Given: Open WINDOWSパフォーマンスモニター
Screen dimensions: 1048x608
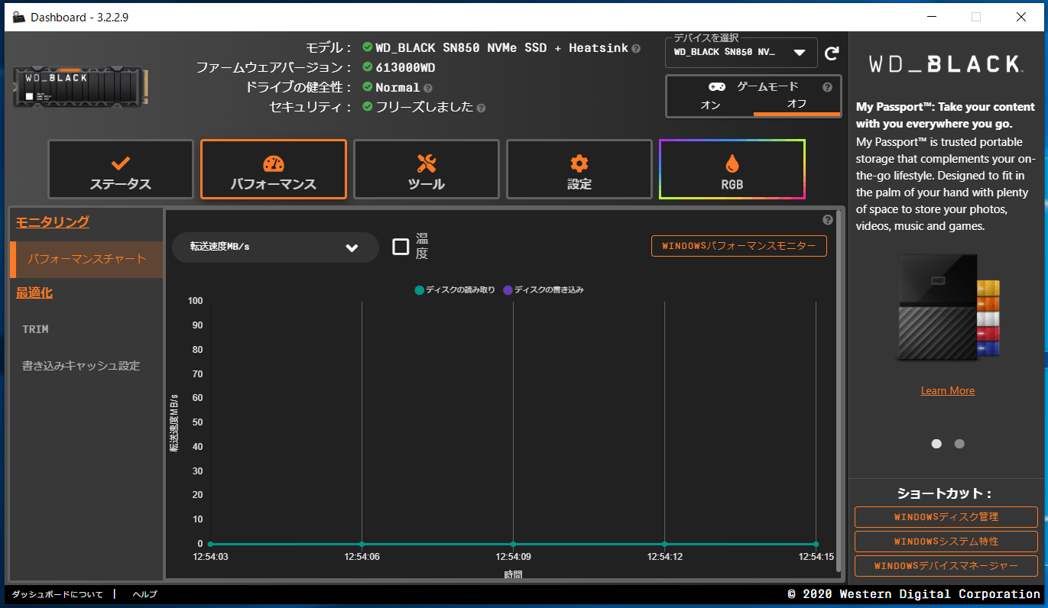Looking at the screenshot, I should [739, 246].
